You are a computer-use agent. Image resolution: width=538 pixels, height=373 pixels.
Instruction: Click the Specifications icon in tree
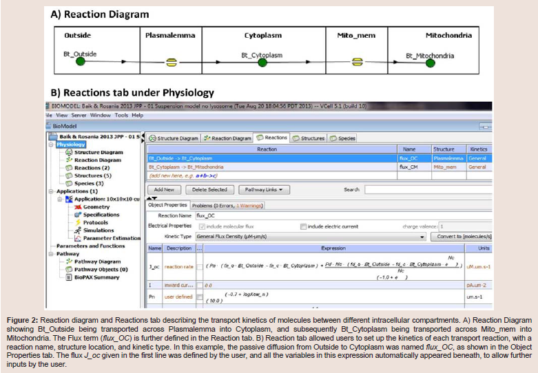pos(78,215)
